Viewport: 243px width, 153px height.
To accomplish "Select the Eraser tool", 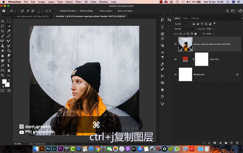I will [x=3, y=51].
